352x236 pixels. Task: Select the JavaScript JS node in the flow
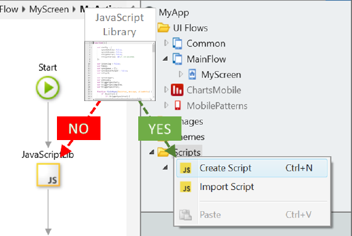[48, 175]
